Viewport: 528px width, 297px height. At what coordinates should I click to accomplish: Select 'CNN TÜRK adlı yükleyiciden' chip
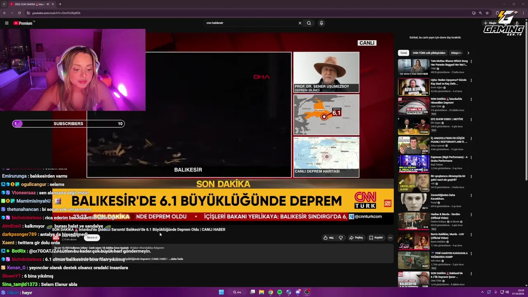click(x=429, y=53)
